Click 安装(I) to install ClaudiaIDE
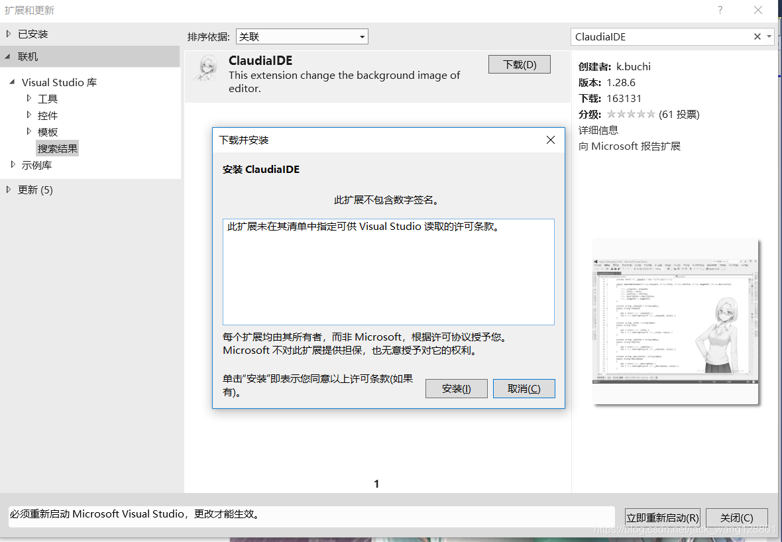The image size is (782, 542). (456, 388)
